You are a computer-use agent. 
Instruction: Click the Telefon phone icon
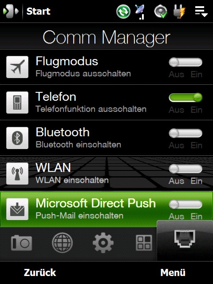point(17,103)
